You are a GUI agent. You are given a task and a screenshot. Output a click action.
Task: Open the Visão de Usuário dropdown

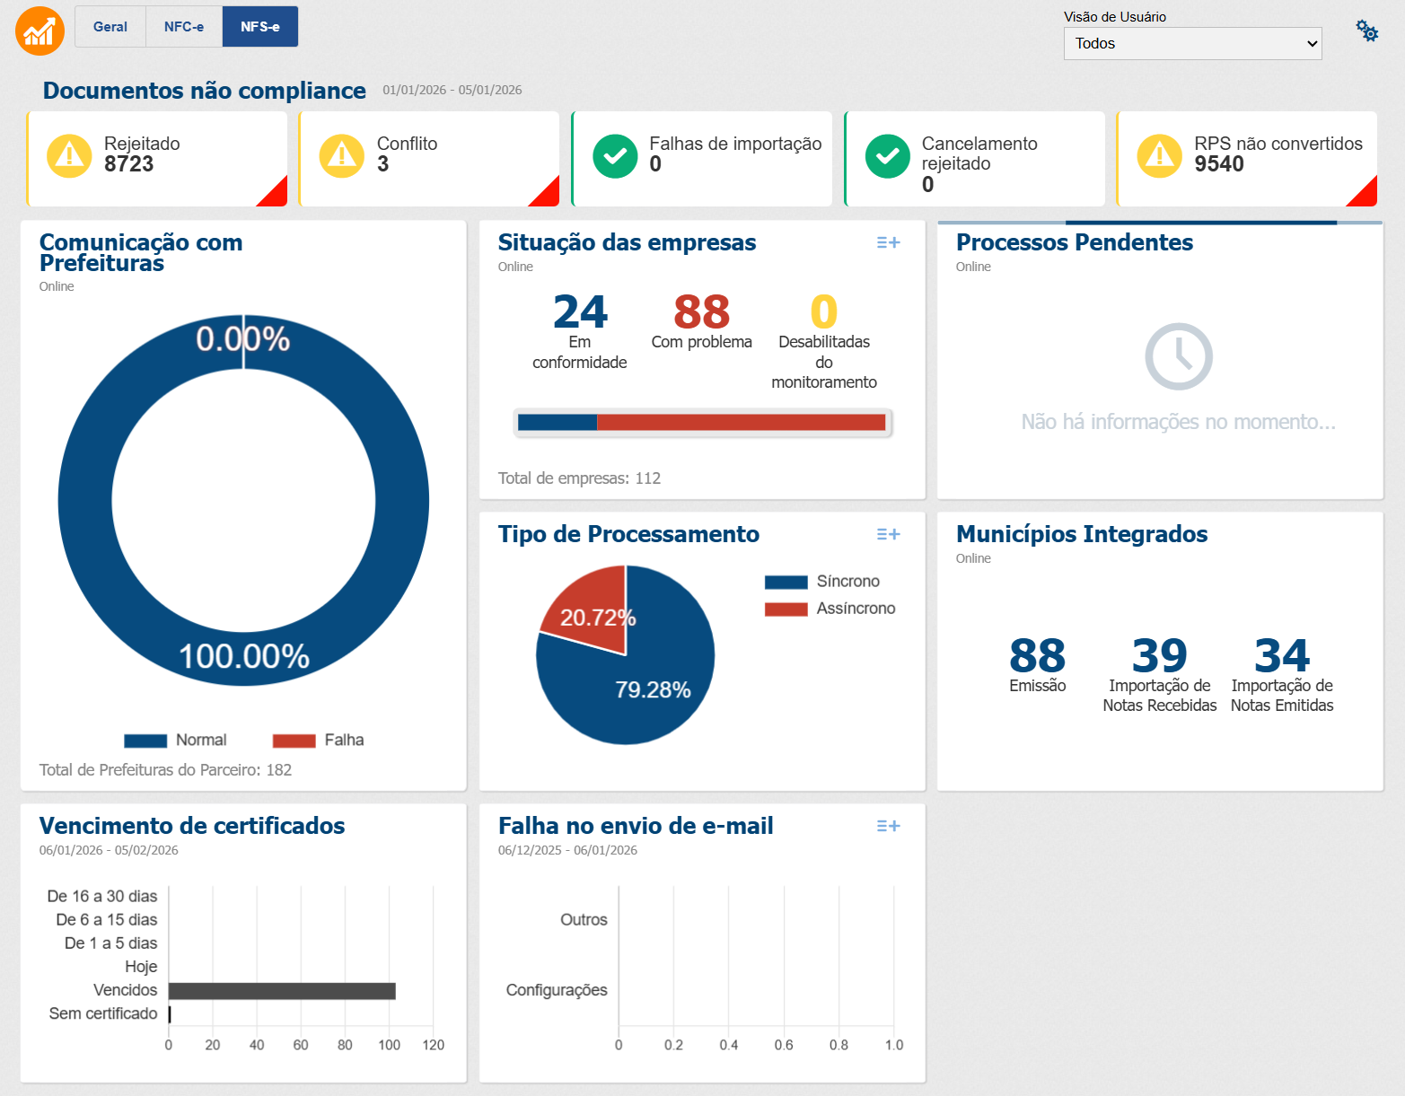click(x=1192, y=43)
